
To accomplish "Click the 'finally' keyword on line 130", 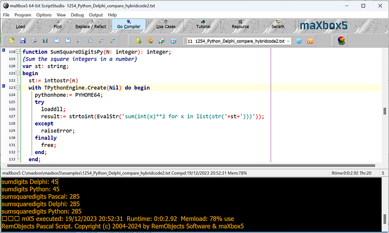I will point(46,138).
